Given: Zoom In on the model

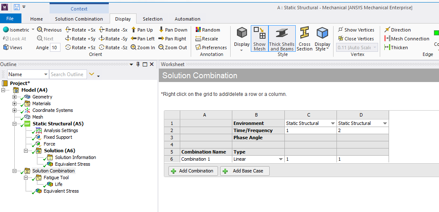Looking at the screenshot, I should (143, 48).
